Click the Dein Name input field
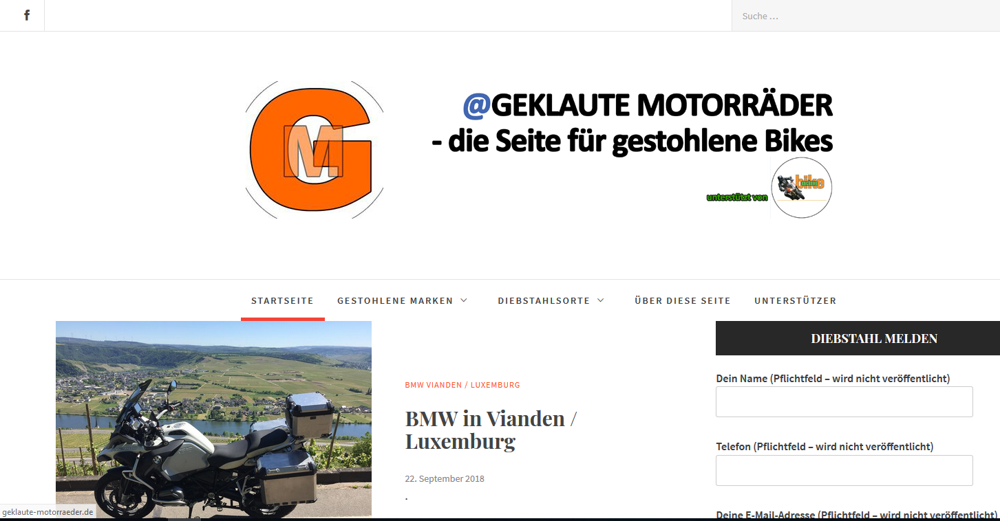Viewport: 1000px width, 521px height. pyautogui.click(x=844, y=401)
